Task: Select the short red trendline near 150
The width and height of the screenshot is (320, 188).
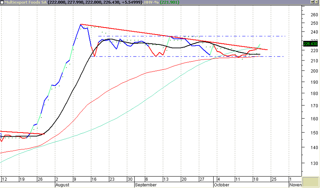Action: [x=22, y=133]
